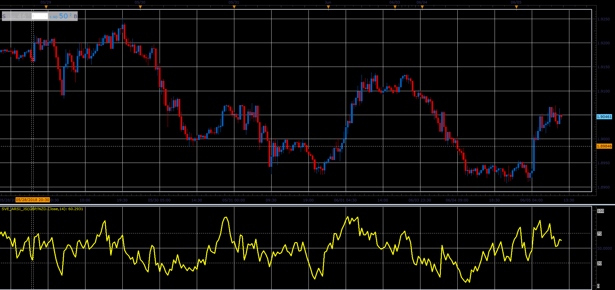Screen dimensions: 615x290
Task: Click the 13:30 time axis label
Action: click(569, 200)
